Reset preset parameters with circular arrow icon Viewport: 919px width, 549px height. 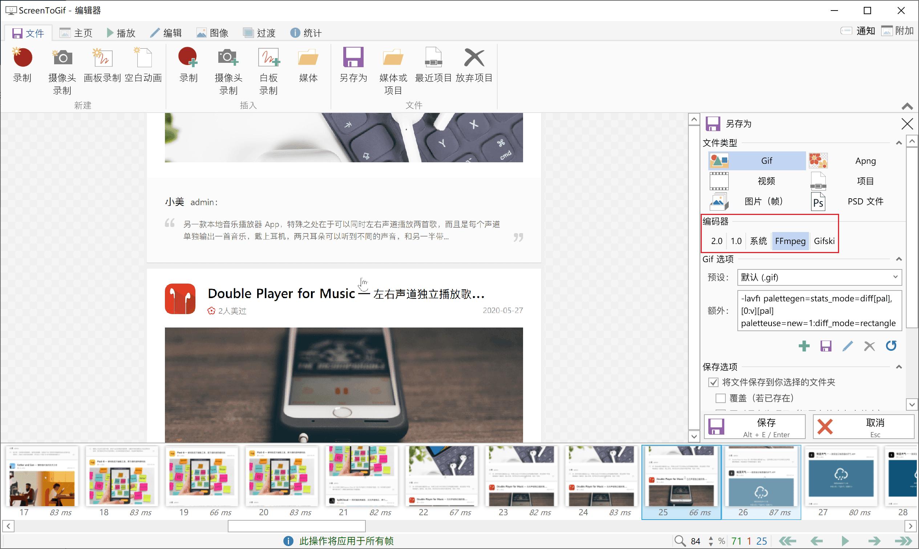891,346
